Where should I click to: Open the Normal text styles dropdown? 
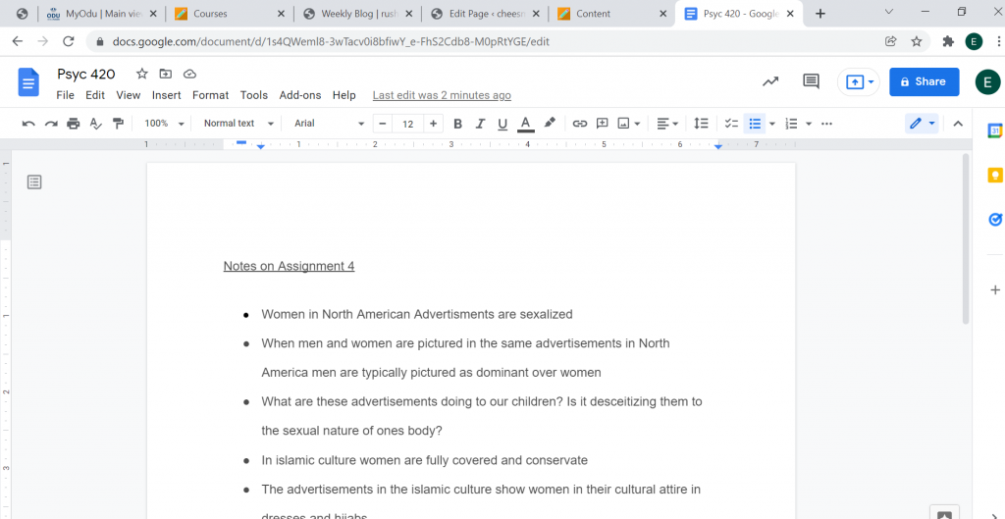[x=239, y=124]
